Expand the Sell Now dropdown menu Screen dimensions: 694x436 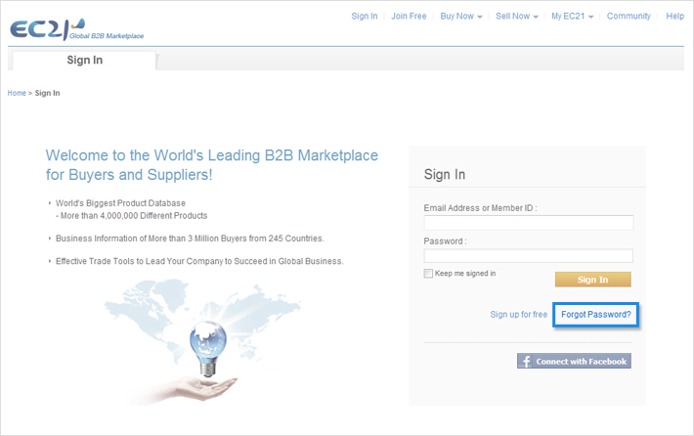(x=516, y=17)
